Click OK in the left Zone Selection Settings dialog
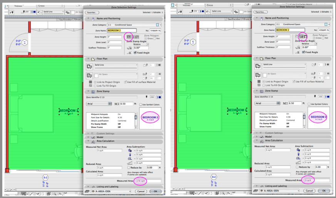 (x=155, y=191)
